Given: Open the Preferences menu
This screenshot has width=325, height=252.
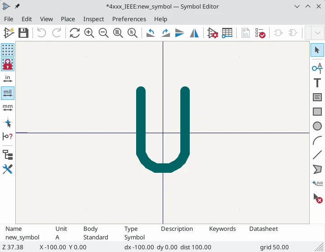Looking at the screenshot, I should pyautogui.click(x=129, y=19).
